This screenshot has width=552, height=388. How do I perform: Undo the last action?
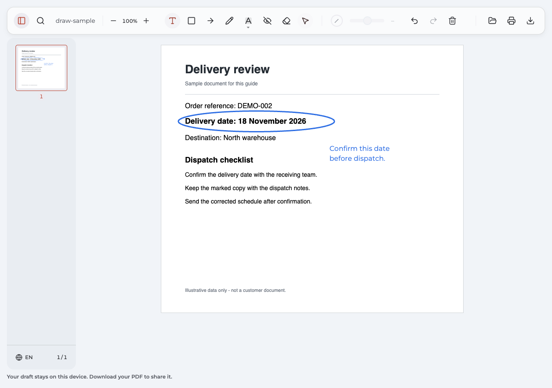tap(414, 21)
